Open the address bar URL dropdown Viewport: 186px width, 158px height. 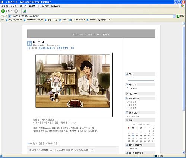[x=174, y=16]
